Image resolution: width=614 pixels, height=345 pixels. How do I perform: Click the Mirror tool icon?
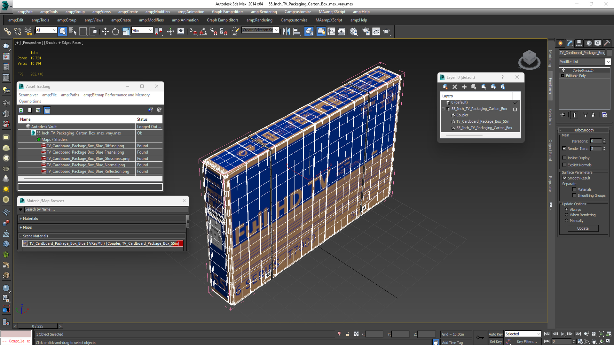tap(287, 31)
